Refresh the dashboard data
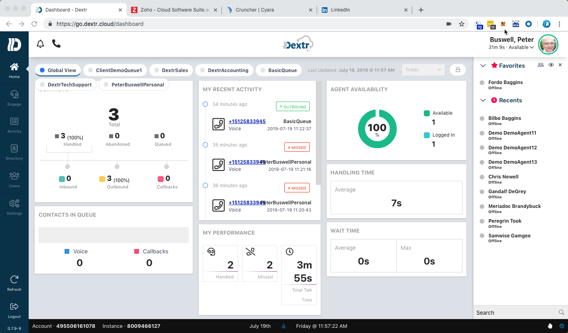The width and height of the screenshot is (568, 333). 14,283
